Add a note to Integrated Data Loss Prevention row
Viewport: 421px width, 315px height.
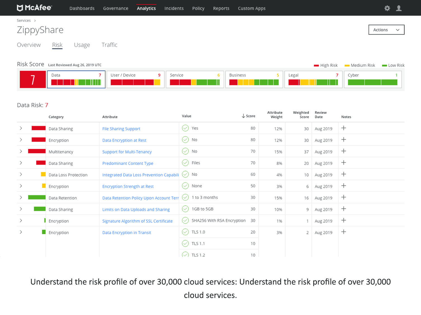pyautogui.click(x=344, y=174)
